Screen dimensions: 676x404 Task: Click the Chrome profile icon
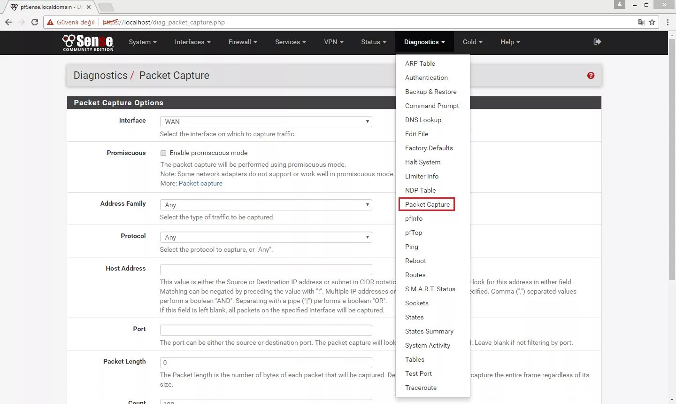coord(619,5)
